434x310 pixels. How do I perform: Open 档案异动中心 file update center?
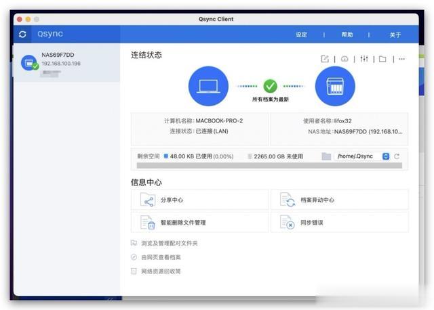(x=339, y=200)
